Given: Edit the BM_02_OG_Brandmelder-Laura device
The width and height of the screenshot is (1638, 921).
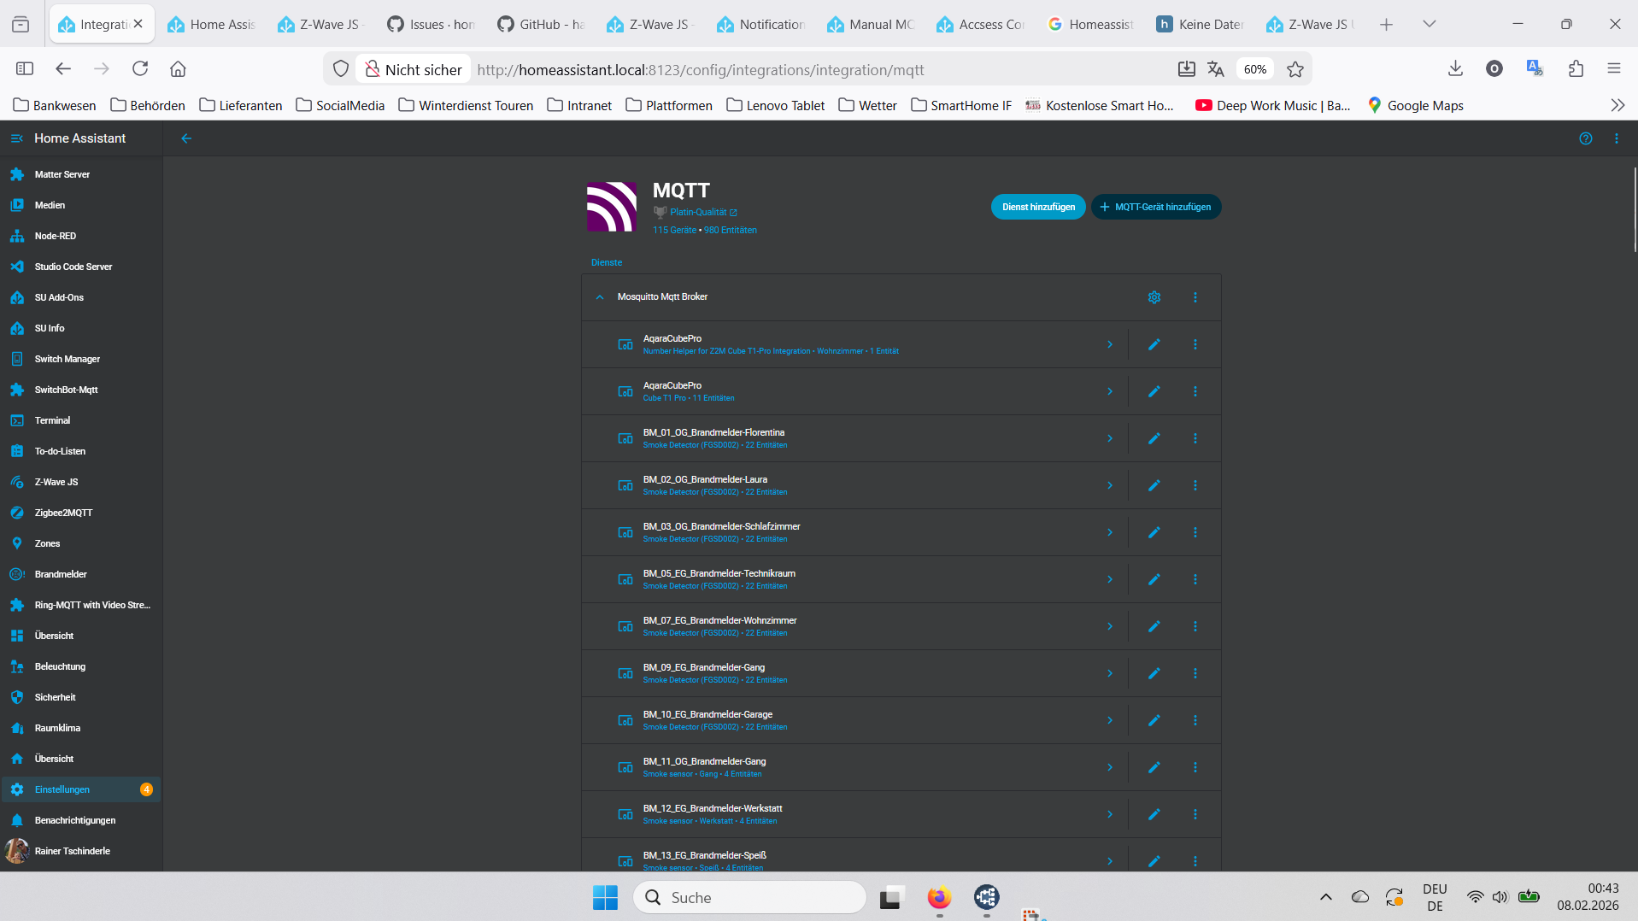Looking at the screenshot, I should [x=1154, y=485].
